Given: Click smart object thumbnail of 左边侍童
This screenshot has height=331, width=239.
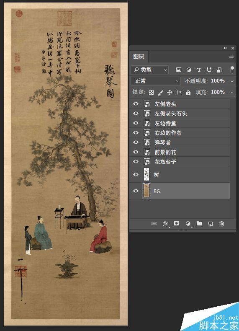Looking at the screenshot, I should coord(146,123).
